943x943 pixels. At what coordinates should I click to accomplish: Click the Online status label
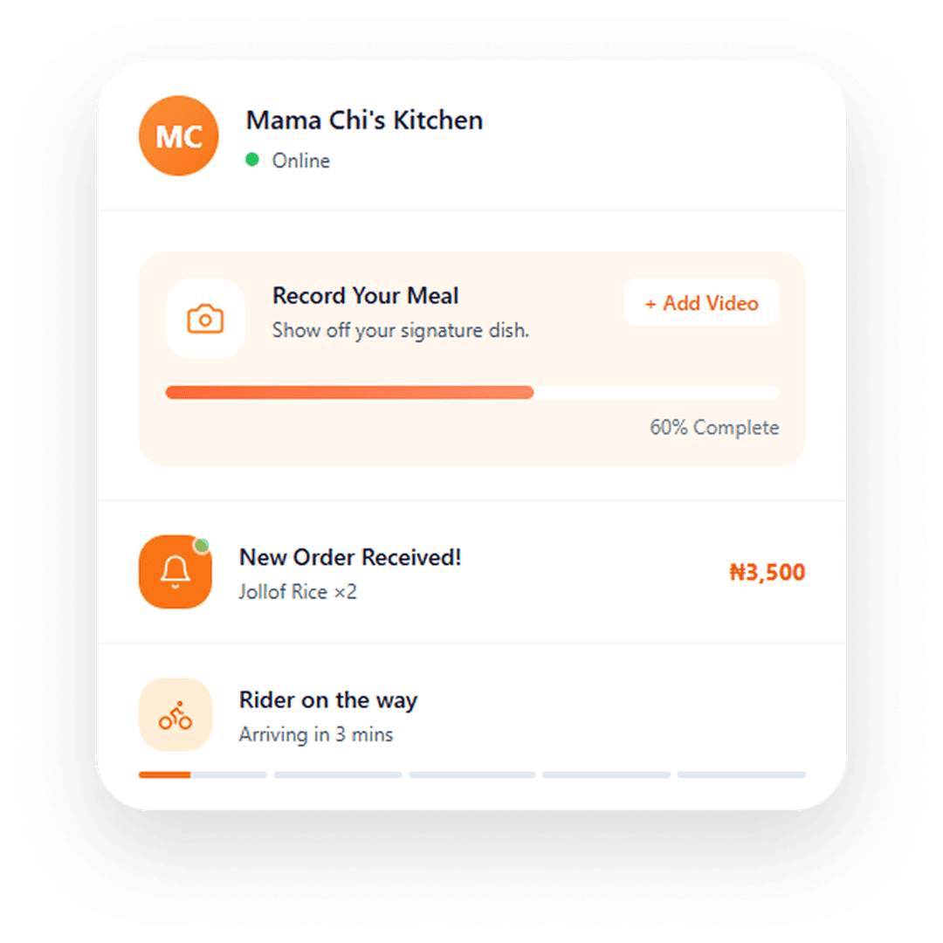point(300,161)
